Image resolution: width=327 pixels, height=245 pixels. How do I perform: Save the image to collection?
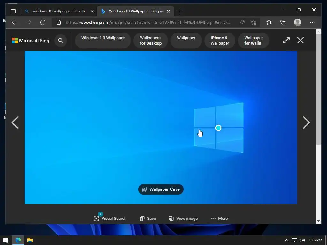(148, 218)
